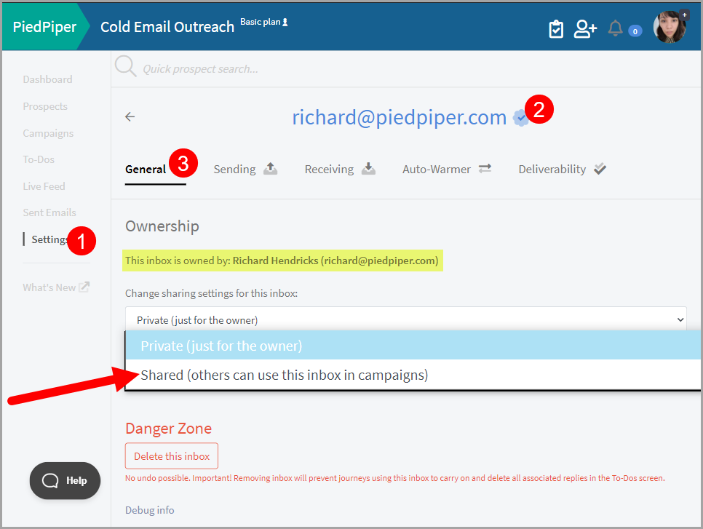
Task: Switch to the Sending tab
Action: [x=245, y=170]
